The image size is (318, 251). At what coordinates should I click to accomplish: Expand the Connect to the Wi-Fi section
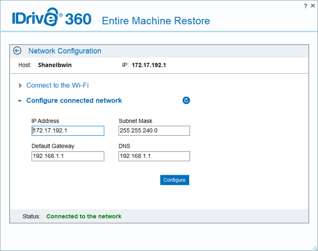(x=20, y=85)
